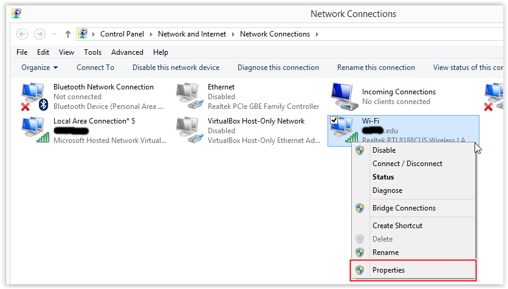Click the up arrow navigation button
The height and width of the screenshot is (289, 508).
(67, 34)
